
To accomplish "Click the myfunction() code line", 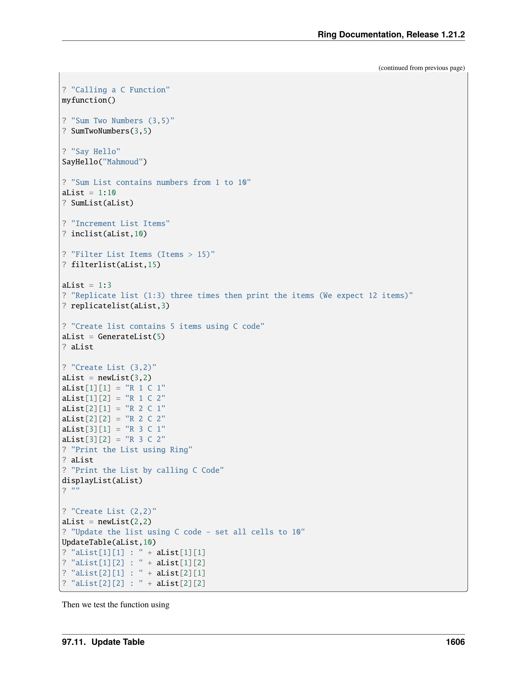I will pos(89,100).
